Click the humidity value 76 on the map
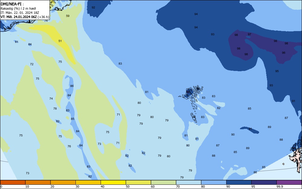The width and height of the screenshot is (302, 189). coord(69,146)
